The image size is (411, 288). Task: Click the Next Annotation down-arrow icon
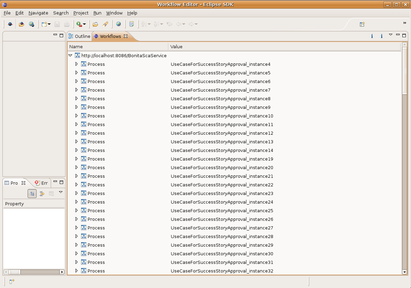click(x=143, y=24)
